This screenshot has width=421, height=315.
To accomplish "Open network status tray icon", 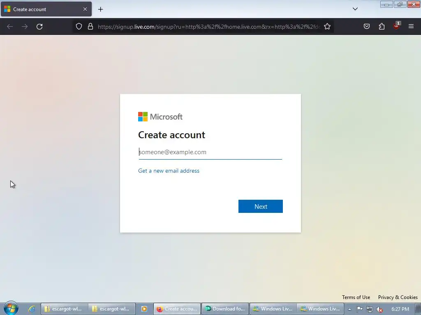I will (x=370, y=309).
